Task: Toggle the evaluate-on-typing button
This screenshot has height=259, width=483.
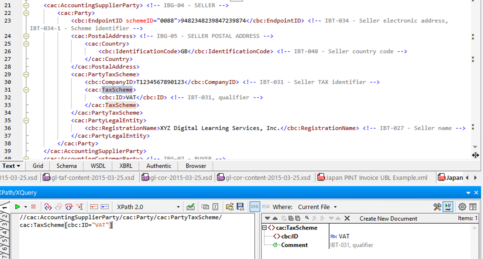Action: coord(448,207)
